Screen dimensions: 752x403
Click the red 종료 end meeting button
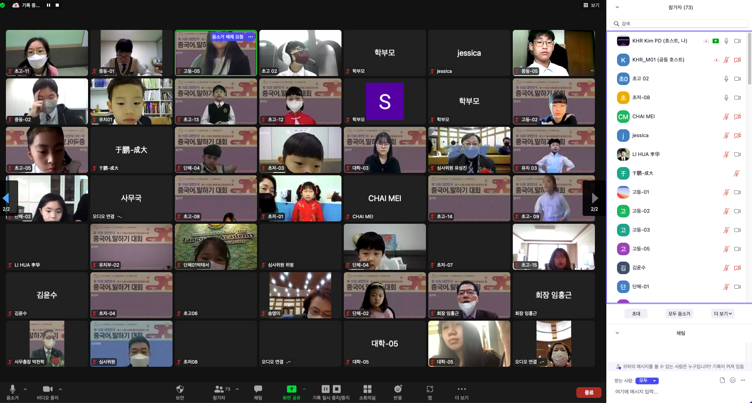(589, 392)
